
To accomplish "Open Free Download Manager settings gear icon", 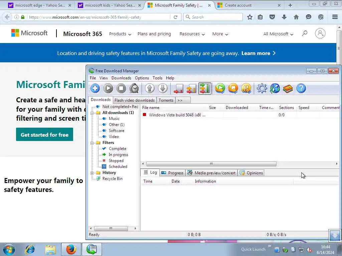I will [x=262, y=88].
